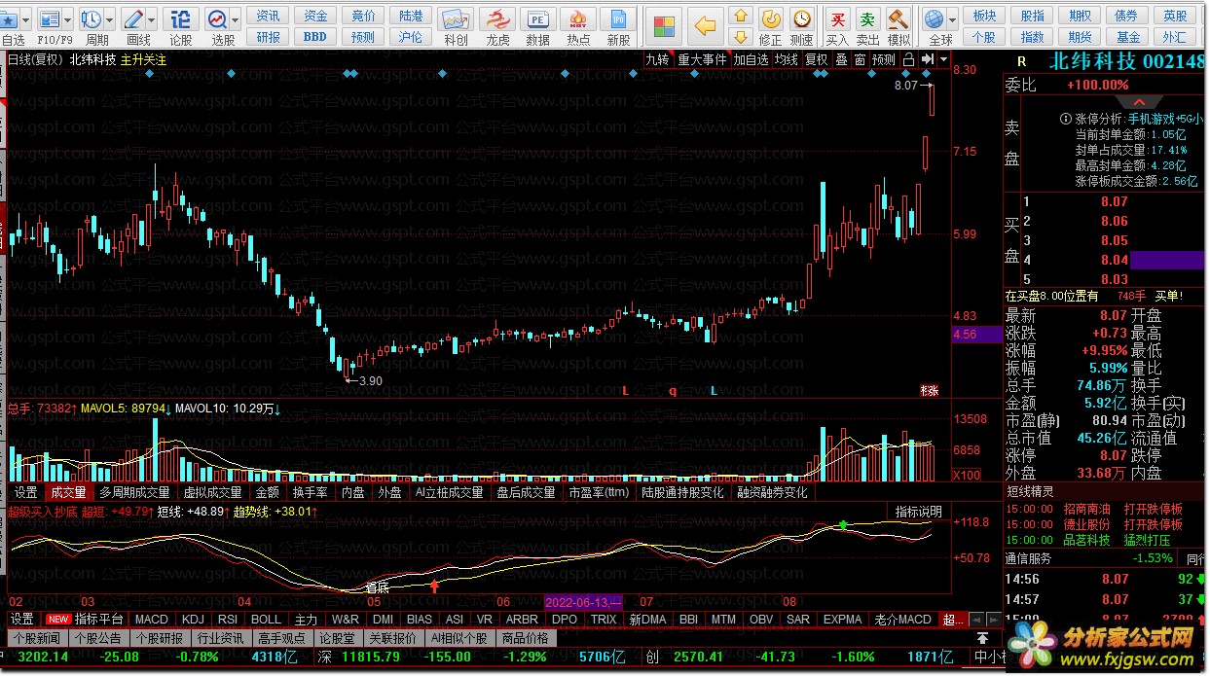Open the 论股 discussion icon
This screenshot has height=676, width=1210.
pos(180,18)
